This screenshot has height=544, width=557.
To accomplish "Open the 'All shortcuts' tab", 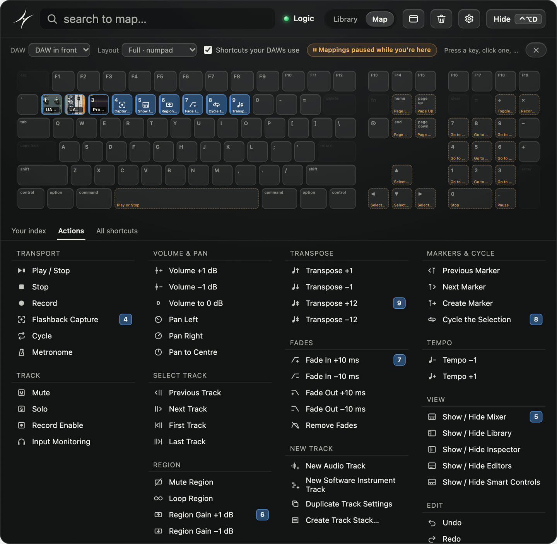I will point(117,231).
